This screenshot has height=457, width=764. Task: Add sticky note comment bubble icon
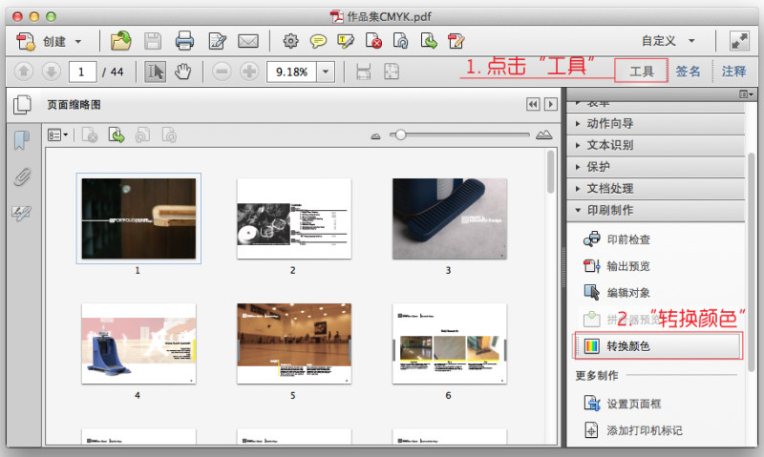(x=318, y=41)
